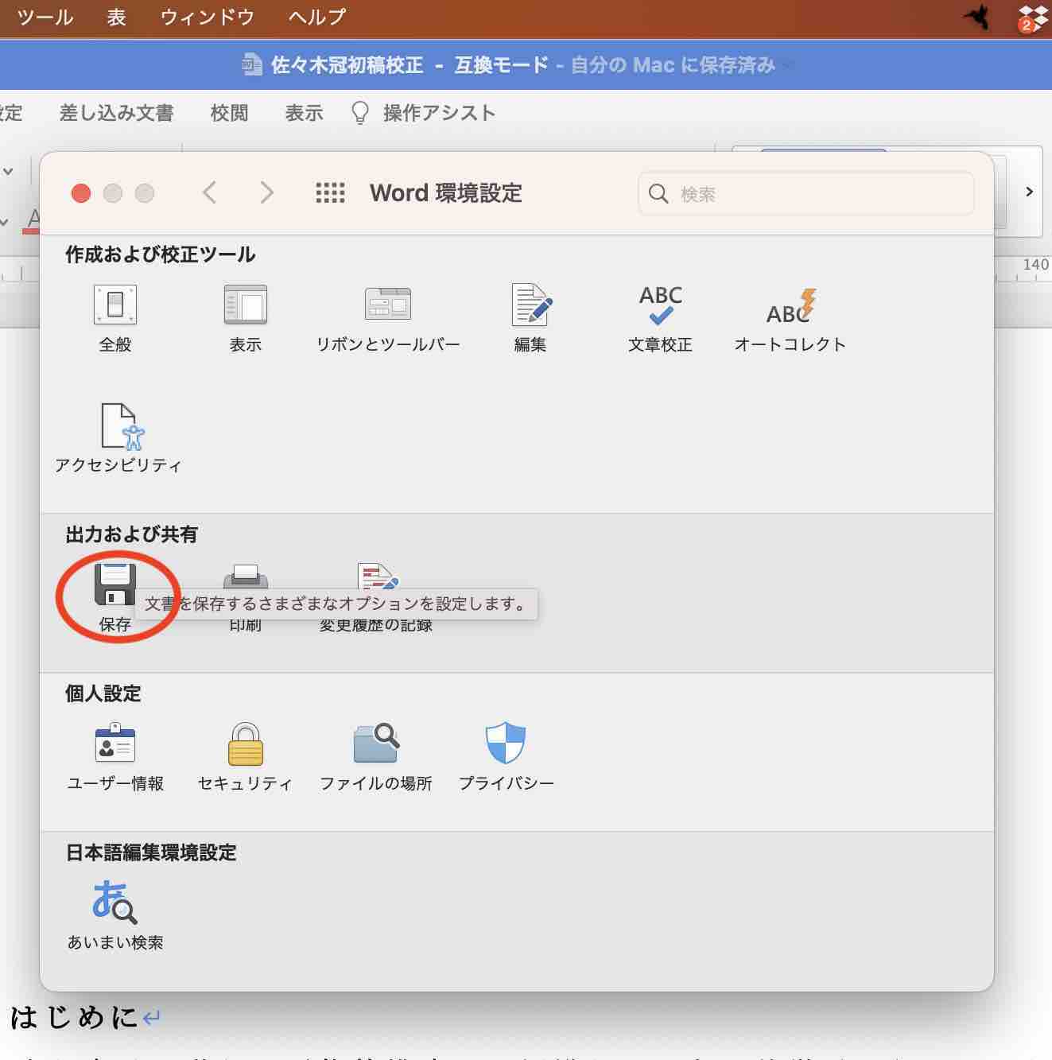Screen dimensions: 1052x1060
Task: Switch to 表示 ribbon tab
Action: pos(305,113)
